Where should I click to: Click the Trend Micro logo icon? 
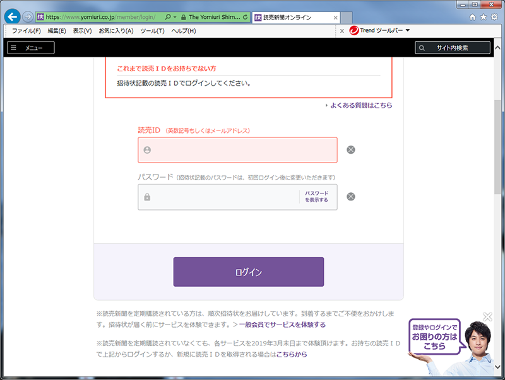[x=354, y=30]
